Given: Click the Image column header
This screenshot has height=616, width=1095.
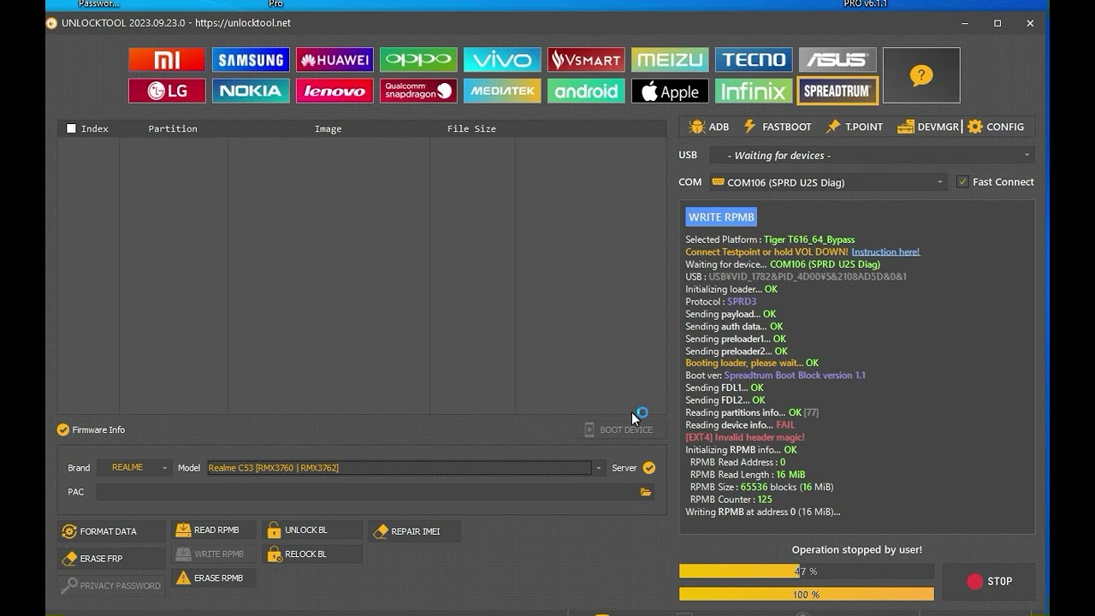Looking at the screenshot, I should point(328,128).
